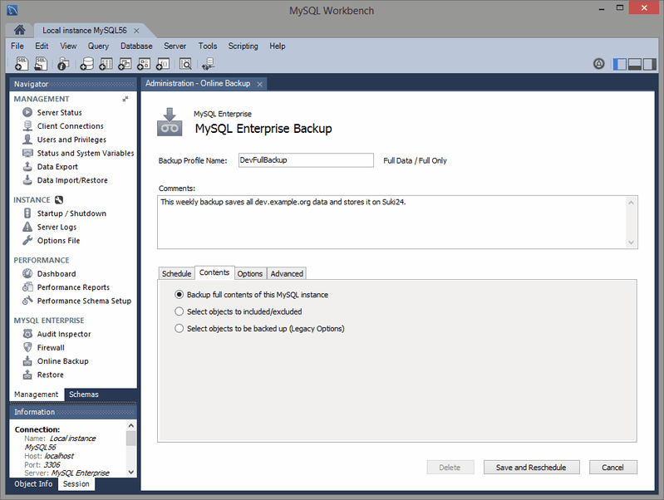Viewport: 664px width, 500px height.
Task: Click the Delete button
Action: tap(450, 468)
